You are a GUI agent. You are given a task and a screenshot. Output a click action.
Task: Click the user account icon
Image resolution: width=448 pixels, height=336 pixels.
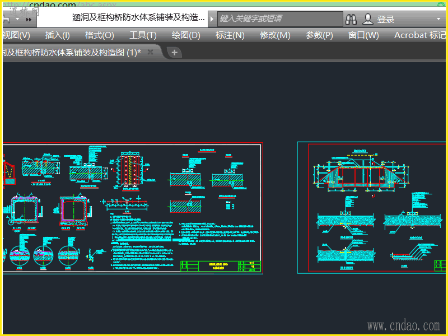coord(368,19)
